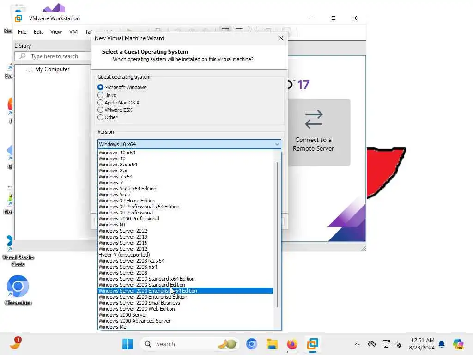Pick Windows Server 2008 R2 x64
This screenshot has height=355, width=473.
186,261
